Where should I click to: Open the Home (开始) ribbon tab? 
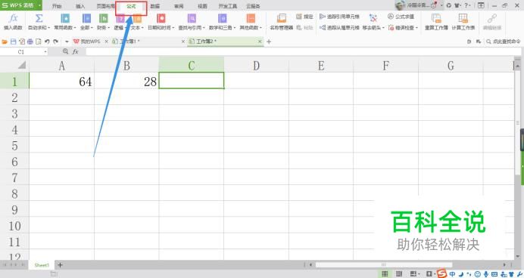57,6
